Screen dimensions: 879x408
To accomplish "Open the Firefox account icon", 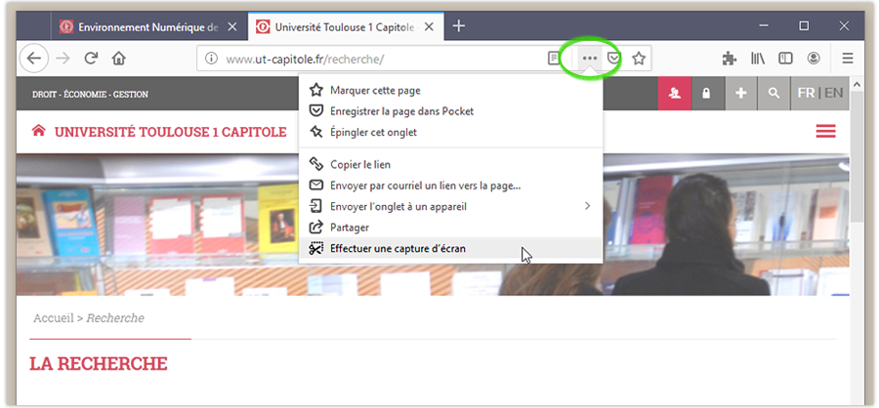I will (814, 59).
